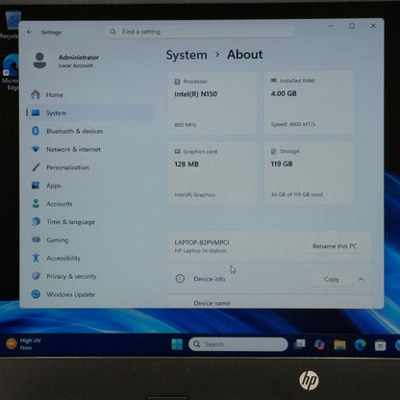Viewport: 400px width, 400px height.
Task: Click the Network wifi icon in sidebar
Action: click(x=36, y=149)
